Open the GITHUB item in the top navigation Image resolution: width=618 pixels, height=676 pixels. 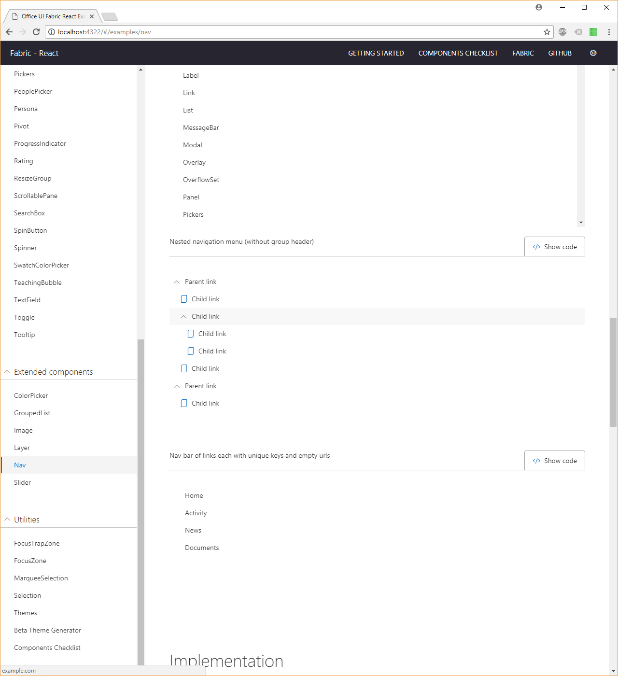coord(560,53)
